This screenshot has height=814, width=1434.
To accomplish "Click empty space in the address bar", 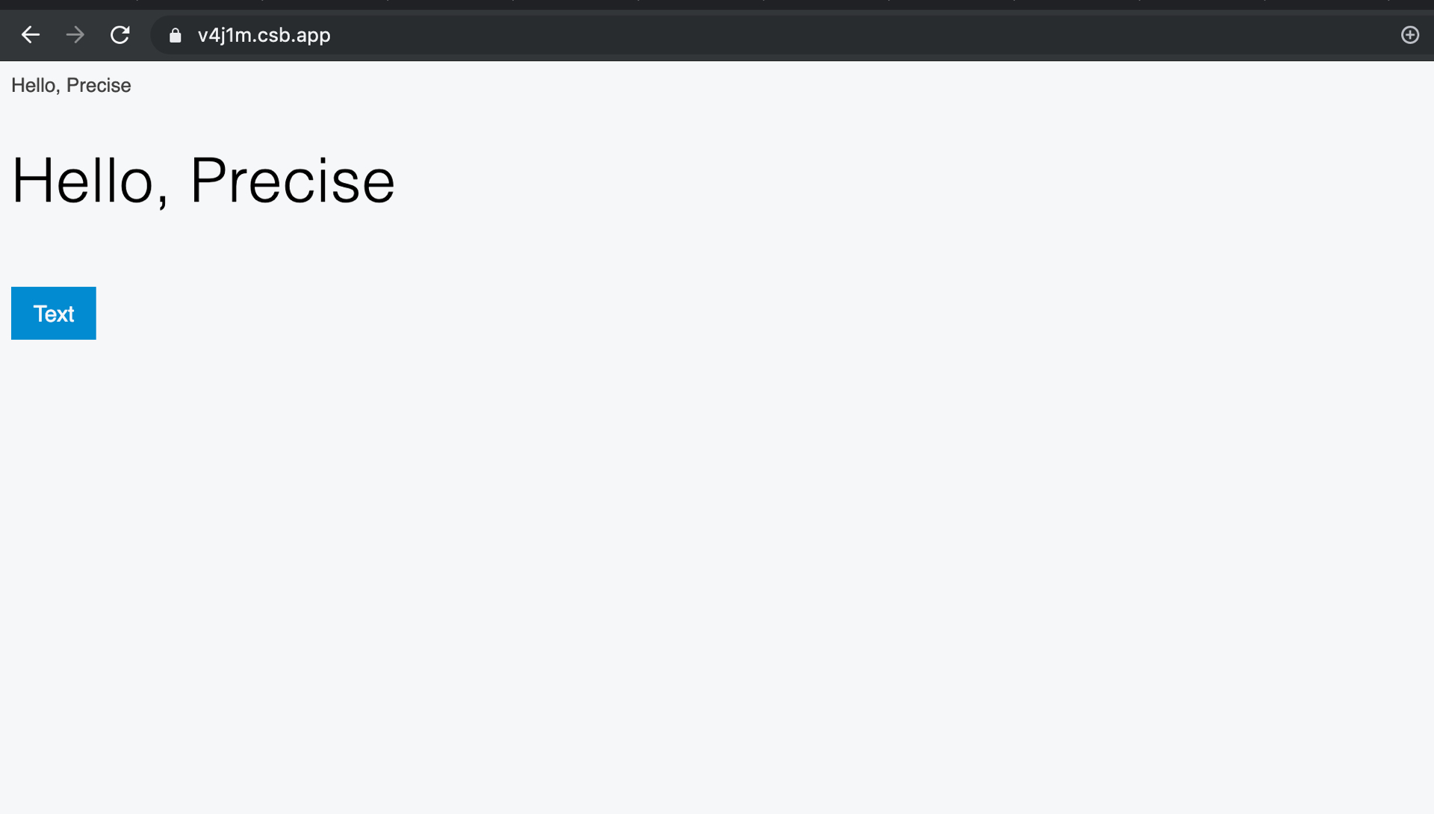I will click(x=822, y=35).
